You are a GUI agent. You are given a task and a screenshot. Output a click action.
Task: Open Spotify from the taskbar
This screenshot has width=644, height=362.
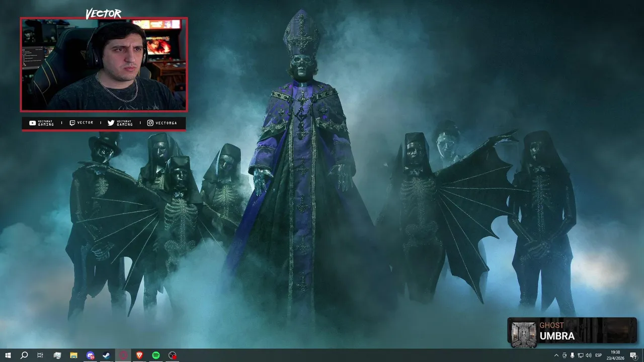pyautogui.click(x=156, y=355)
